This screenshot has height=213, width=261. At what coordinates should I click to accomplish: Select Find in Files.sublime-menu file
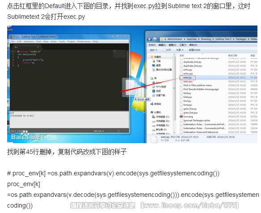(218, 85)
